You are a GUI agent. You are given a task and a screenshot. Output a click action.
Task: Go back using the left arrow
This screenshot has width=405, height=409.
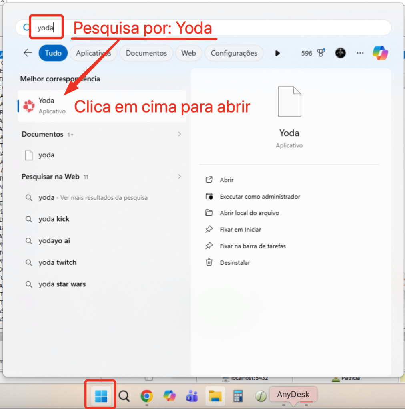click(28, 53)
